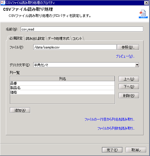This screenshot has height=156, width=150.
Task: Close the CSV properties dialog
Action: click(x=146, y=3)
